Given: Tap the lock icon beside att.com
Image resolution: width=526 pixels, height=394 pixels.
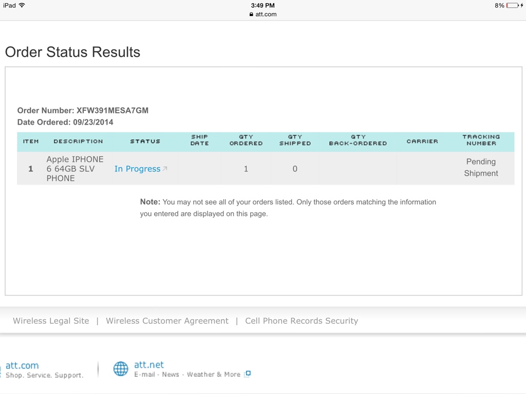Looking at the screenshot, I should tap(251, 14).
